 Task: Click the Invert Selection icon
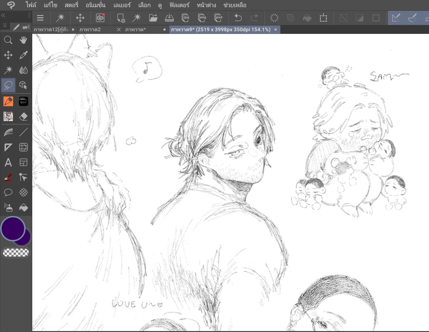pyautogui.click(x=360, y=18)
